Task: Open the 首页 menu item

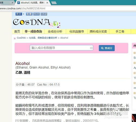Action: coord(17,32)
